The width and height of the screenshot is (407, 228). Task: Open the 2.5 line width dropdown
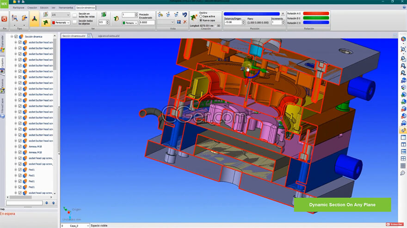tap(68, 15)
